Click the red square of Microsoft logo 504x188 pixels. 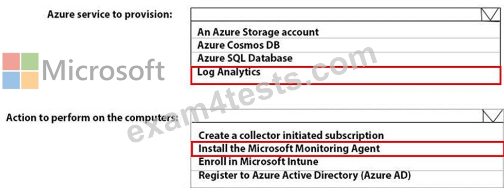click(11, 62)
